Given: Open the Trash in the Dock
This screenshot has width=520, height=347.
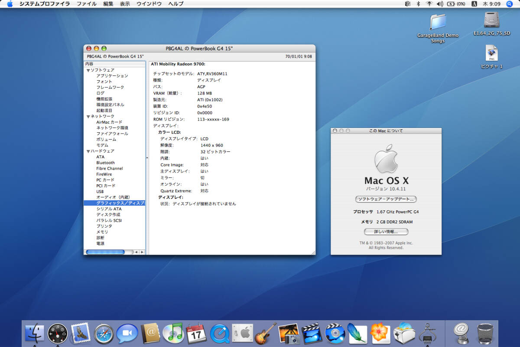Looking at the screenshot, I should [x=485, y=334].
